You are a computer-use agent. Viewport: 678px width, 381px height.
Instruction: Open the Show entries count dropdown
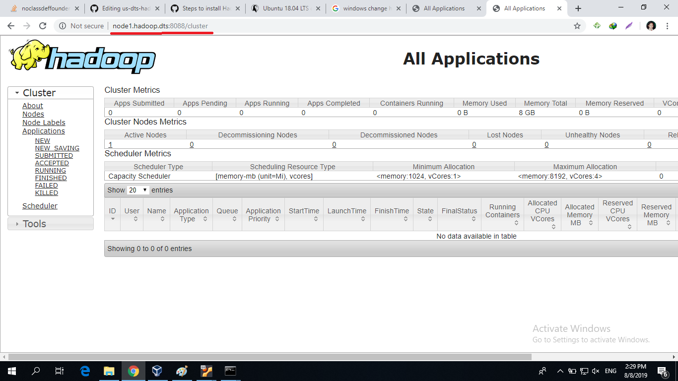(138, 190)
